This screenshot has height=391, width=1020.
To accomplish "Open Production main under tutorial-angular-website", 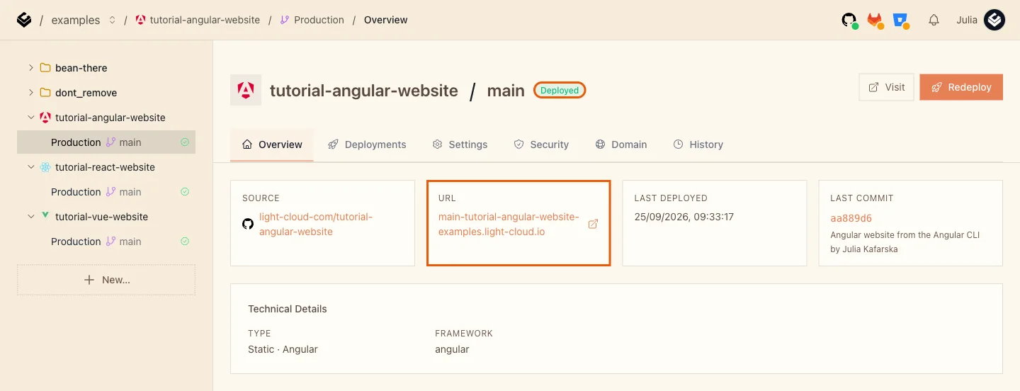I will click(106, 142).
